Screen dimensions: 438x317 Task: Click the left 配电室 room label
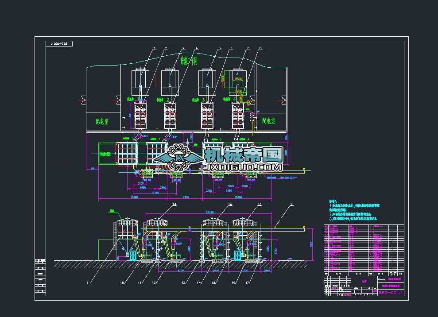point(102,120)
